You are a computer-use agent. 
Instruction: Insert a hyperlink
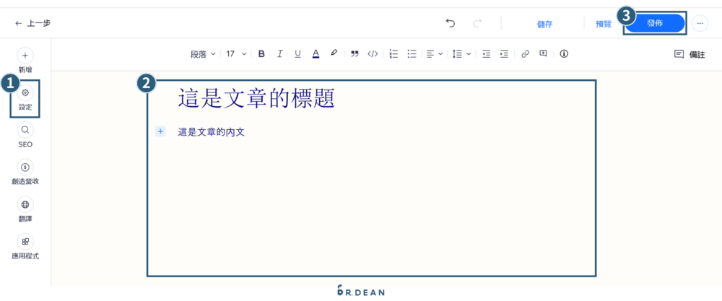coord(526,54)
